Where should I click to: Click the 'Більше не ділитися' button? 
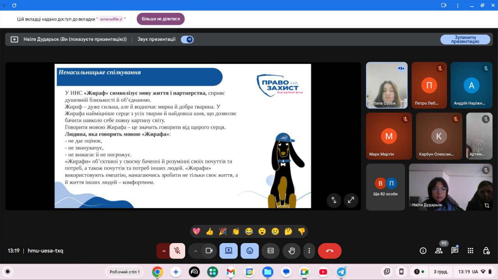coord(161,19)
